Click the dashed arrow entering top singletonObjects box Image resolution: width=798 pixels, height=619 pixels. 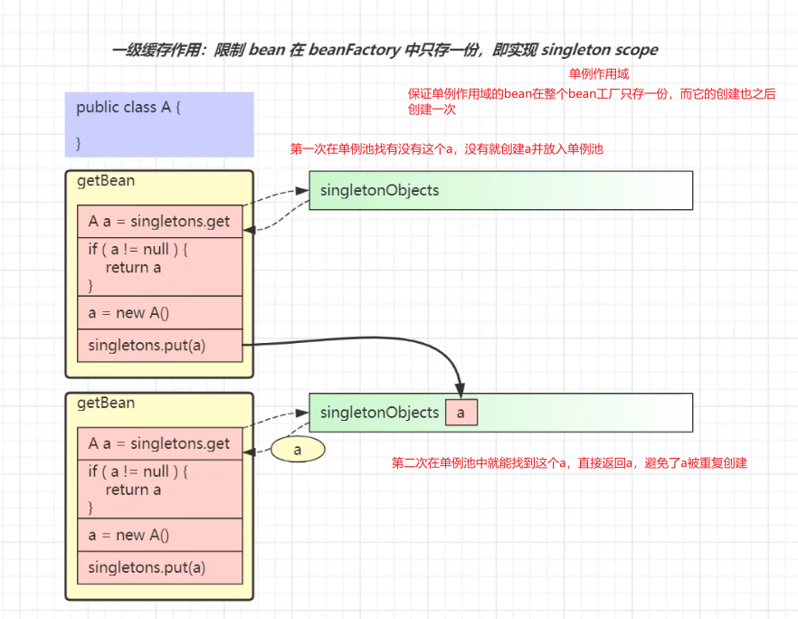pos(299,190)
